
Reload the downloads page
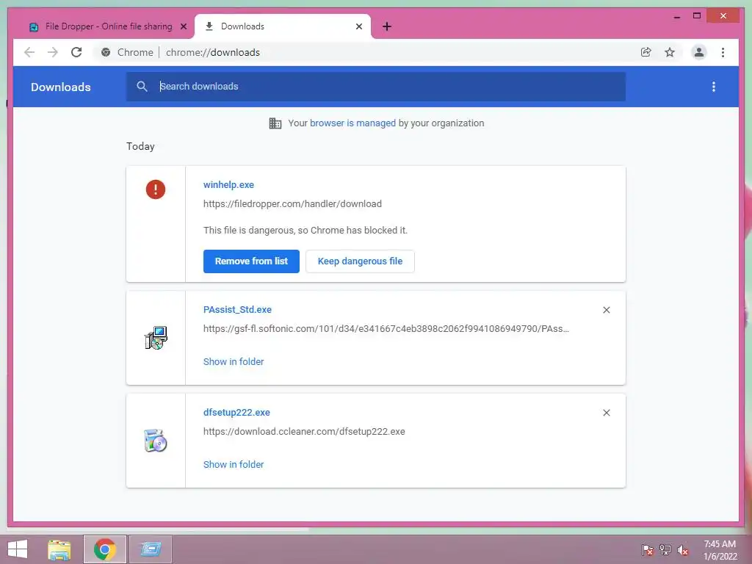[x=76, y=52]
